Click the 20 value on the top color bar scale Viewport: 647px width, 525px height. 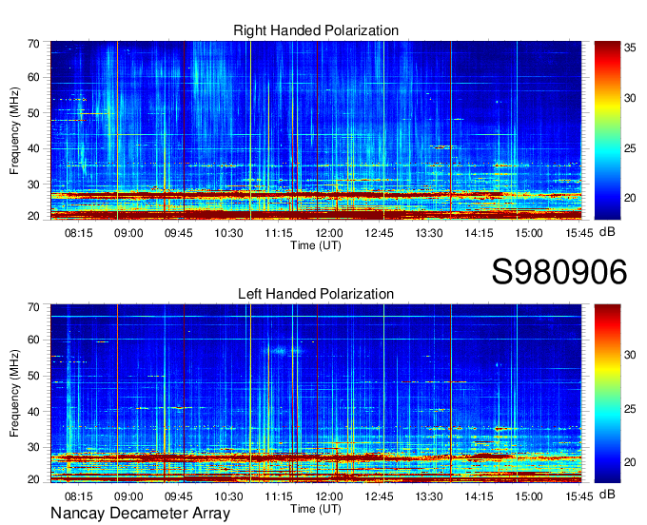pos(630,198)
